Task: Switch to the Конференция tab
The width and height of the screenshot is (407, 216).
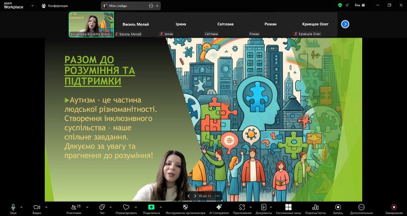Action: pos(55,6)
